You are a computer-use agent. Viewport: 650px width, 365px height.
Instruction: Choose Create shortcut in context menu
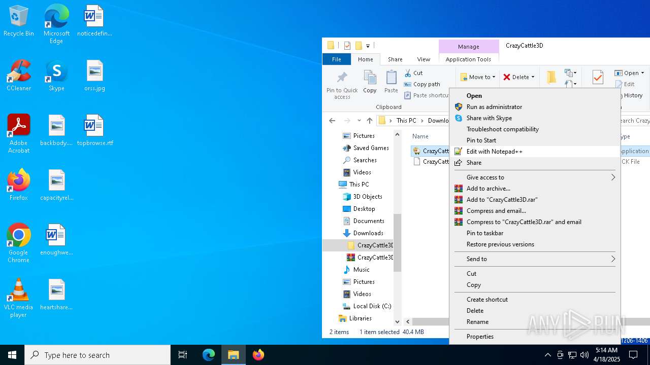[535, 300]
